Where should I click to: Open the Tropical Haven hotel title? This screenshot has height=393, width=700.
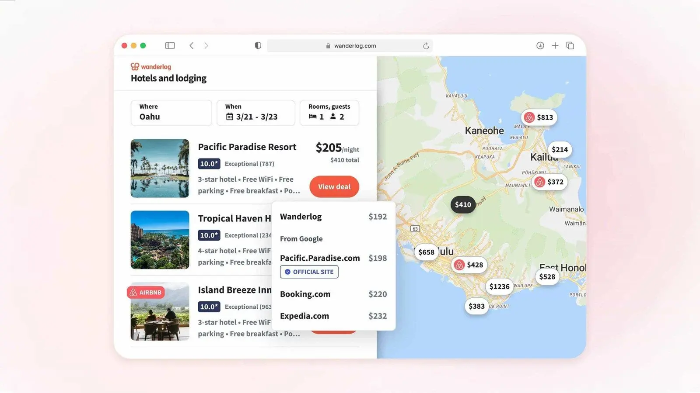pos(234,218)
